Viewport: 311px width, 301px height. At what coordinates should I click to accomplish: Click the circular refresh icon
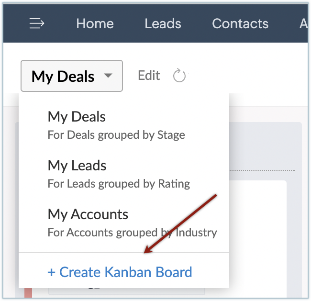tap(179, 76)
